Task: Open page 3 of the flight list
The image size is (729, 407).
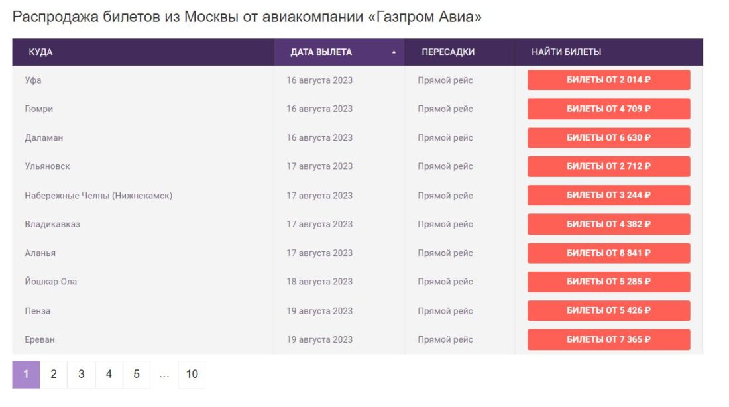Action: (x=80, y=373)
